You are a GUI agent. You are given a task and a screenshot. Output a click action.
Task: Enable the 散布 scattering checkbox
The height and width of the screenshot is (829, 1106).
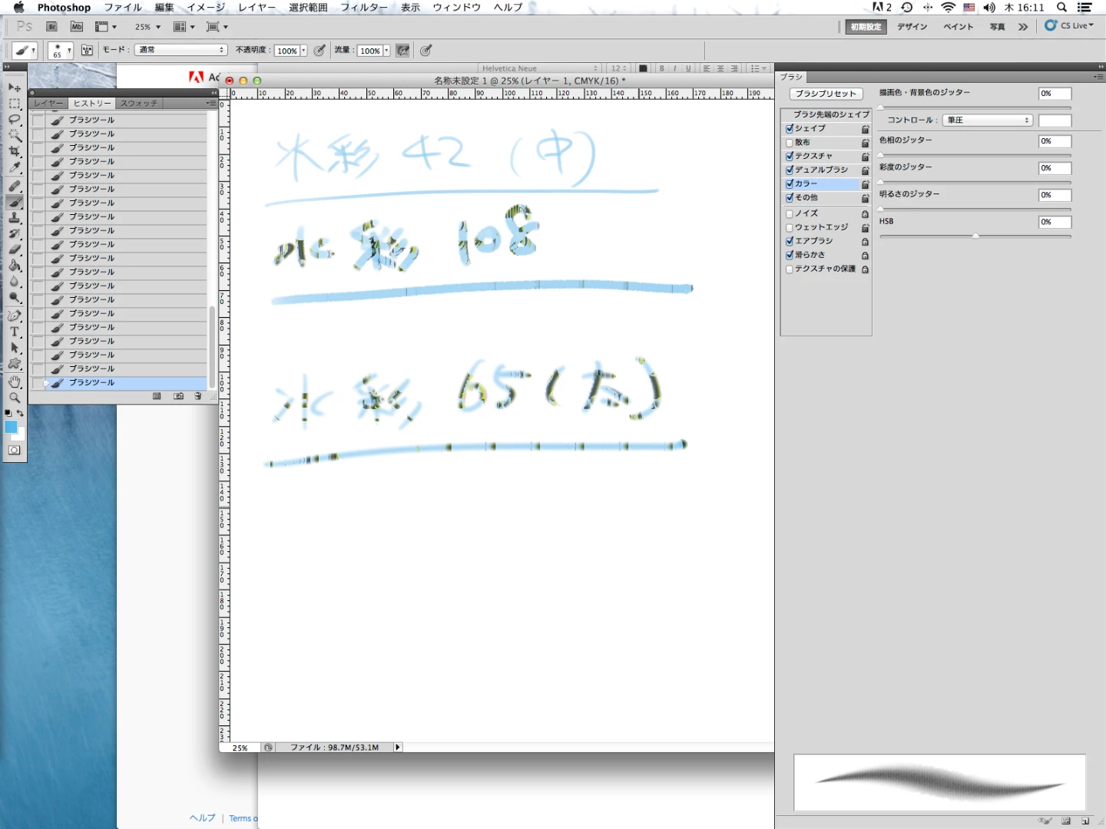(x=790, y=143)
